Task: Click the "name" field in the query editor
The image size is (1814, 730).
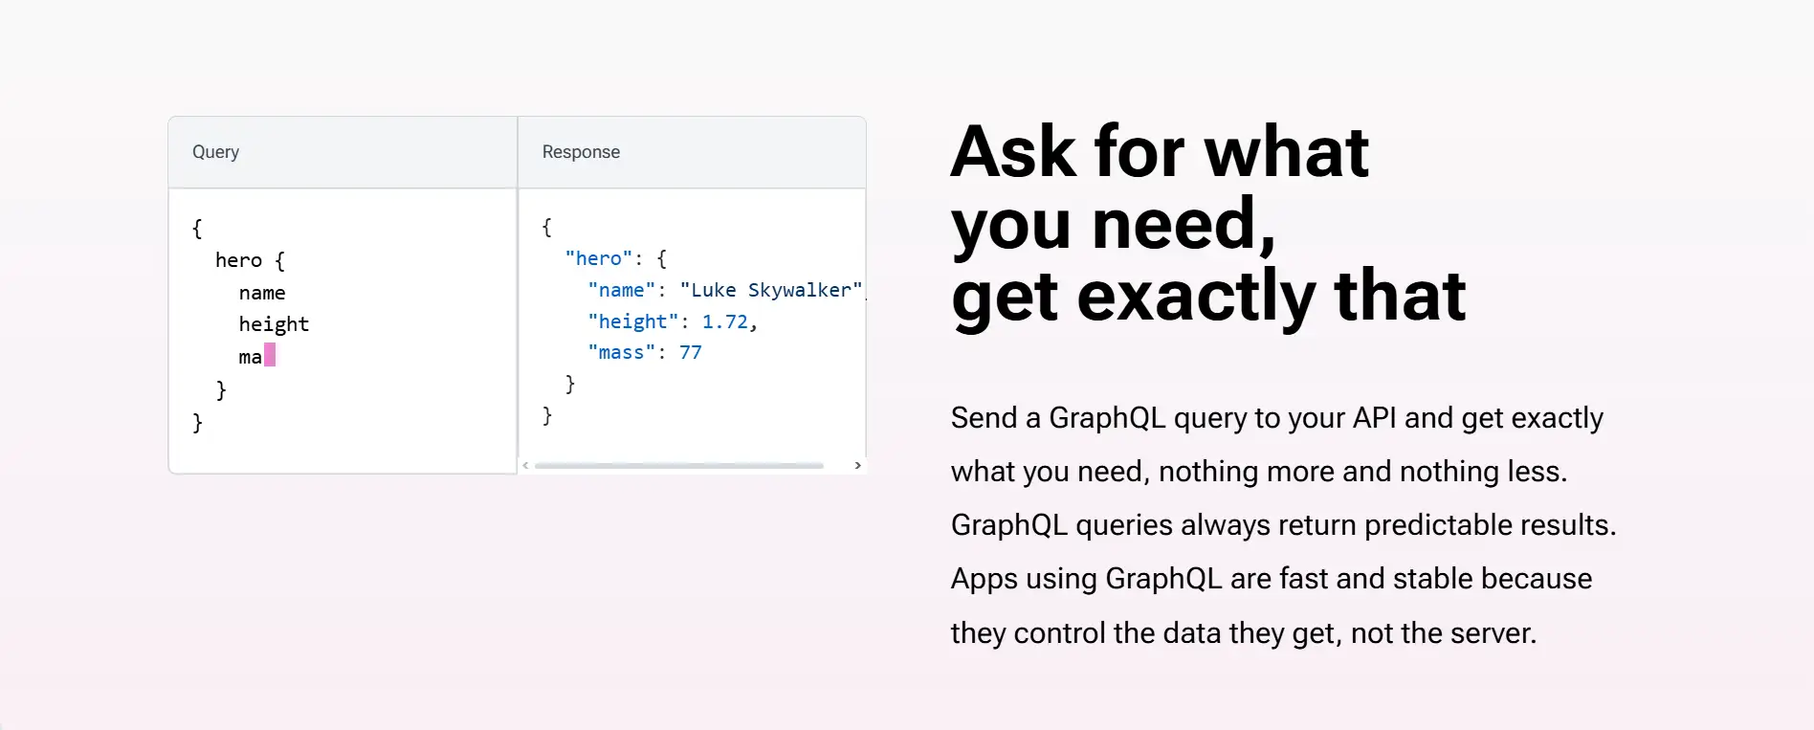Action: (262, 293)
